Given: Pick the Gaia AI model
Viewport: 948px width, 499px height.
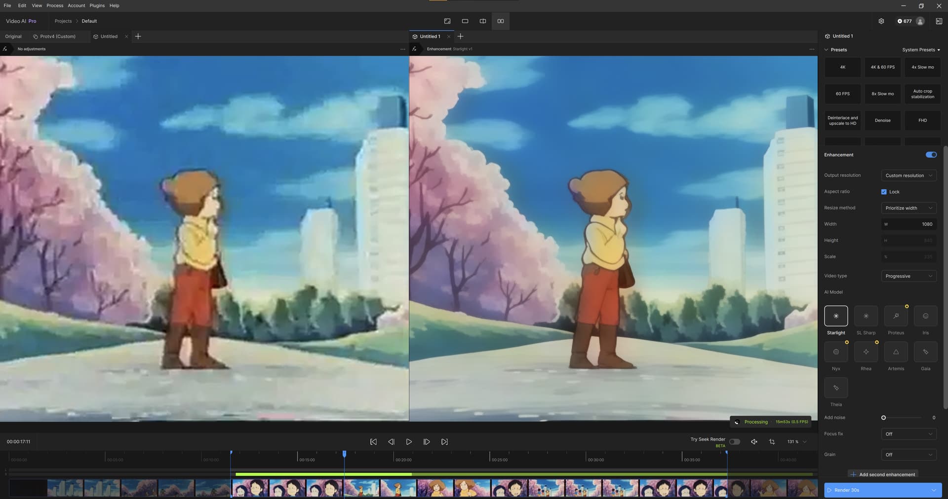Looking at the screenshot, I should (x=925, y=352).
